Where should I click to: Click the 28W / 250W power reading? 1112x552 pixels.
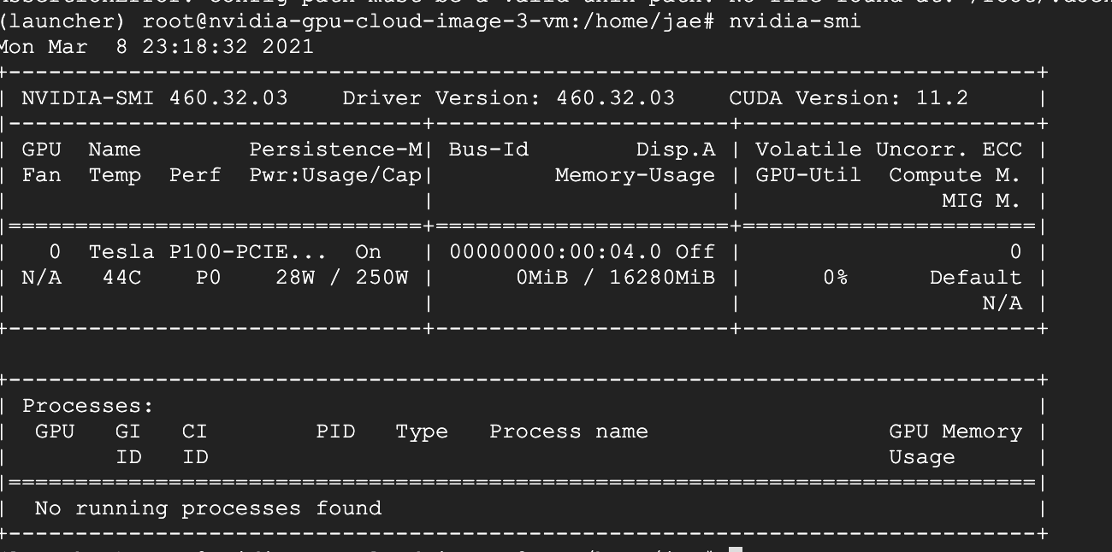point(342,278)
